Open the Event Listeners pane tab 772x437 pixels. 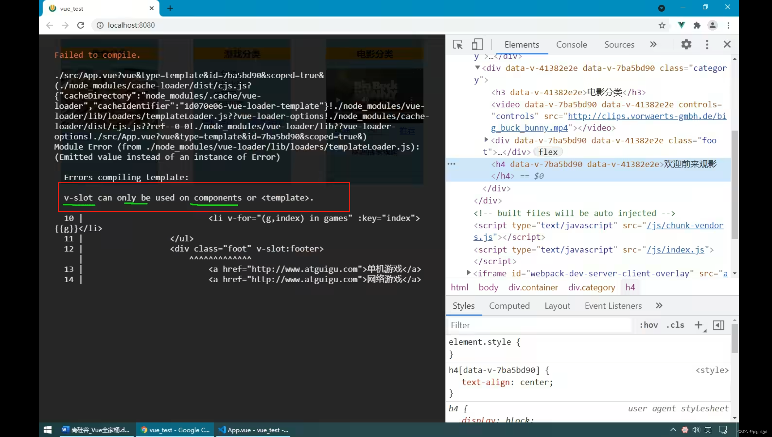613,306
